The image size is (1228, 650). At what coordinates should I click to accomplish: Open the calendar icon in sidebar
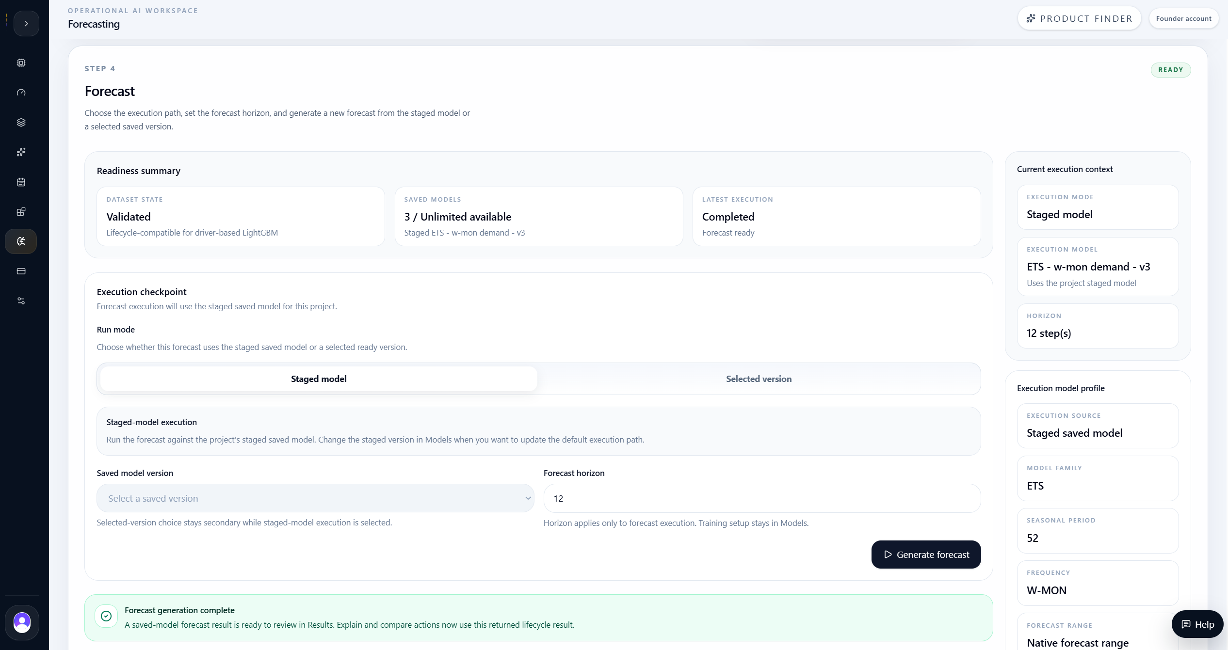(21, 182)
